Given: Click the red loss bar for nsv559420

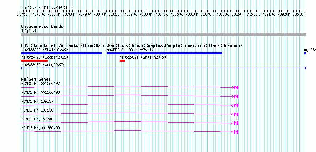Looking at the screenshot, I should coord(34,61).
